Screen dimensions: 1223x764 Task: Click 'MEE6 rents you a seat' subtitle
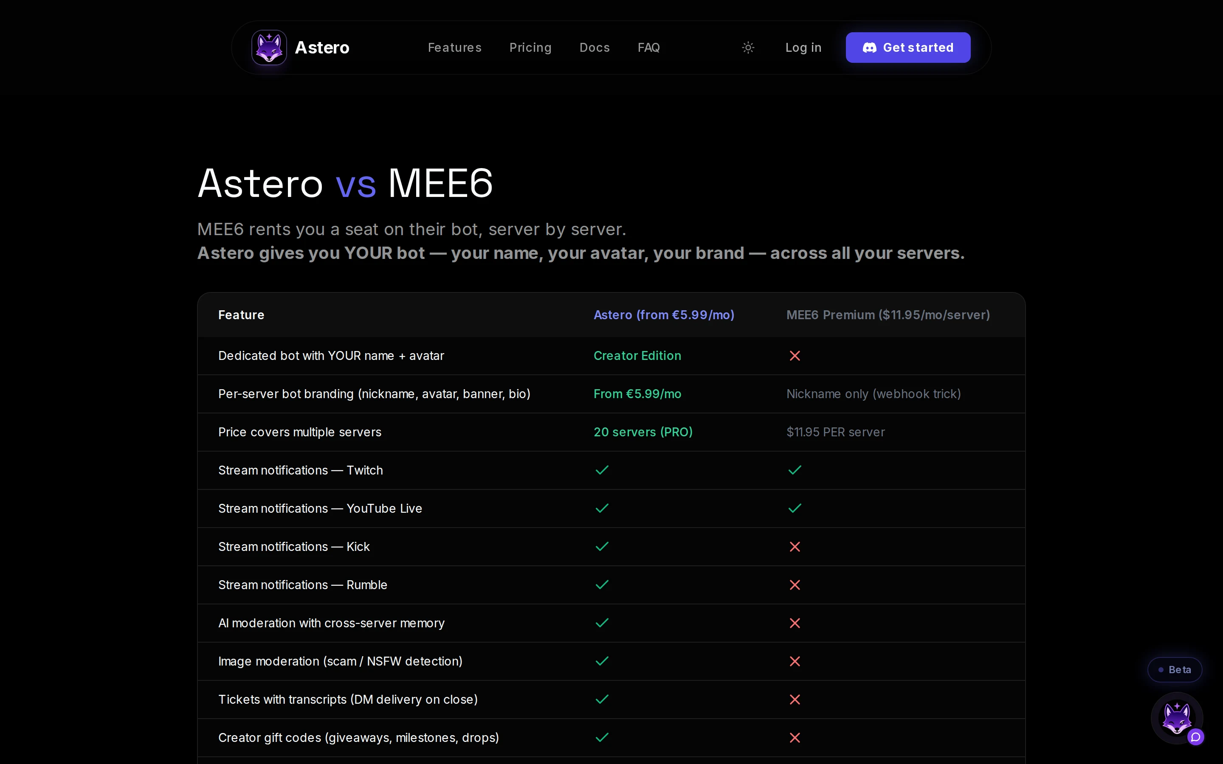(411, 229)
